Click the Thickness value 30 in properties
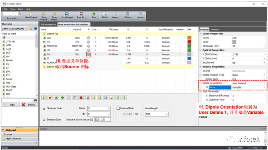Screen dimensions: 268x150 coord(234,46)
